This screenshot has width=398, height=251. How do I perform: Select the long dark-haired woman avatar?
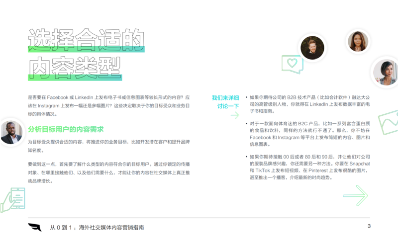[358, 41]
